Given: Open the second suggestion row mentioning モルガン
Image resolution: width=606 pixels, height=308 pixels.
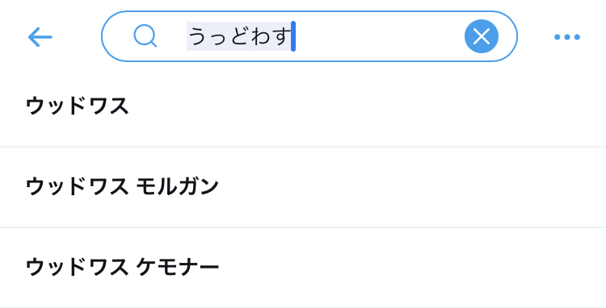Looking at the screenshot, I should tap(303, 187).
